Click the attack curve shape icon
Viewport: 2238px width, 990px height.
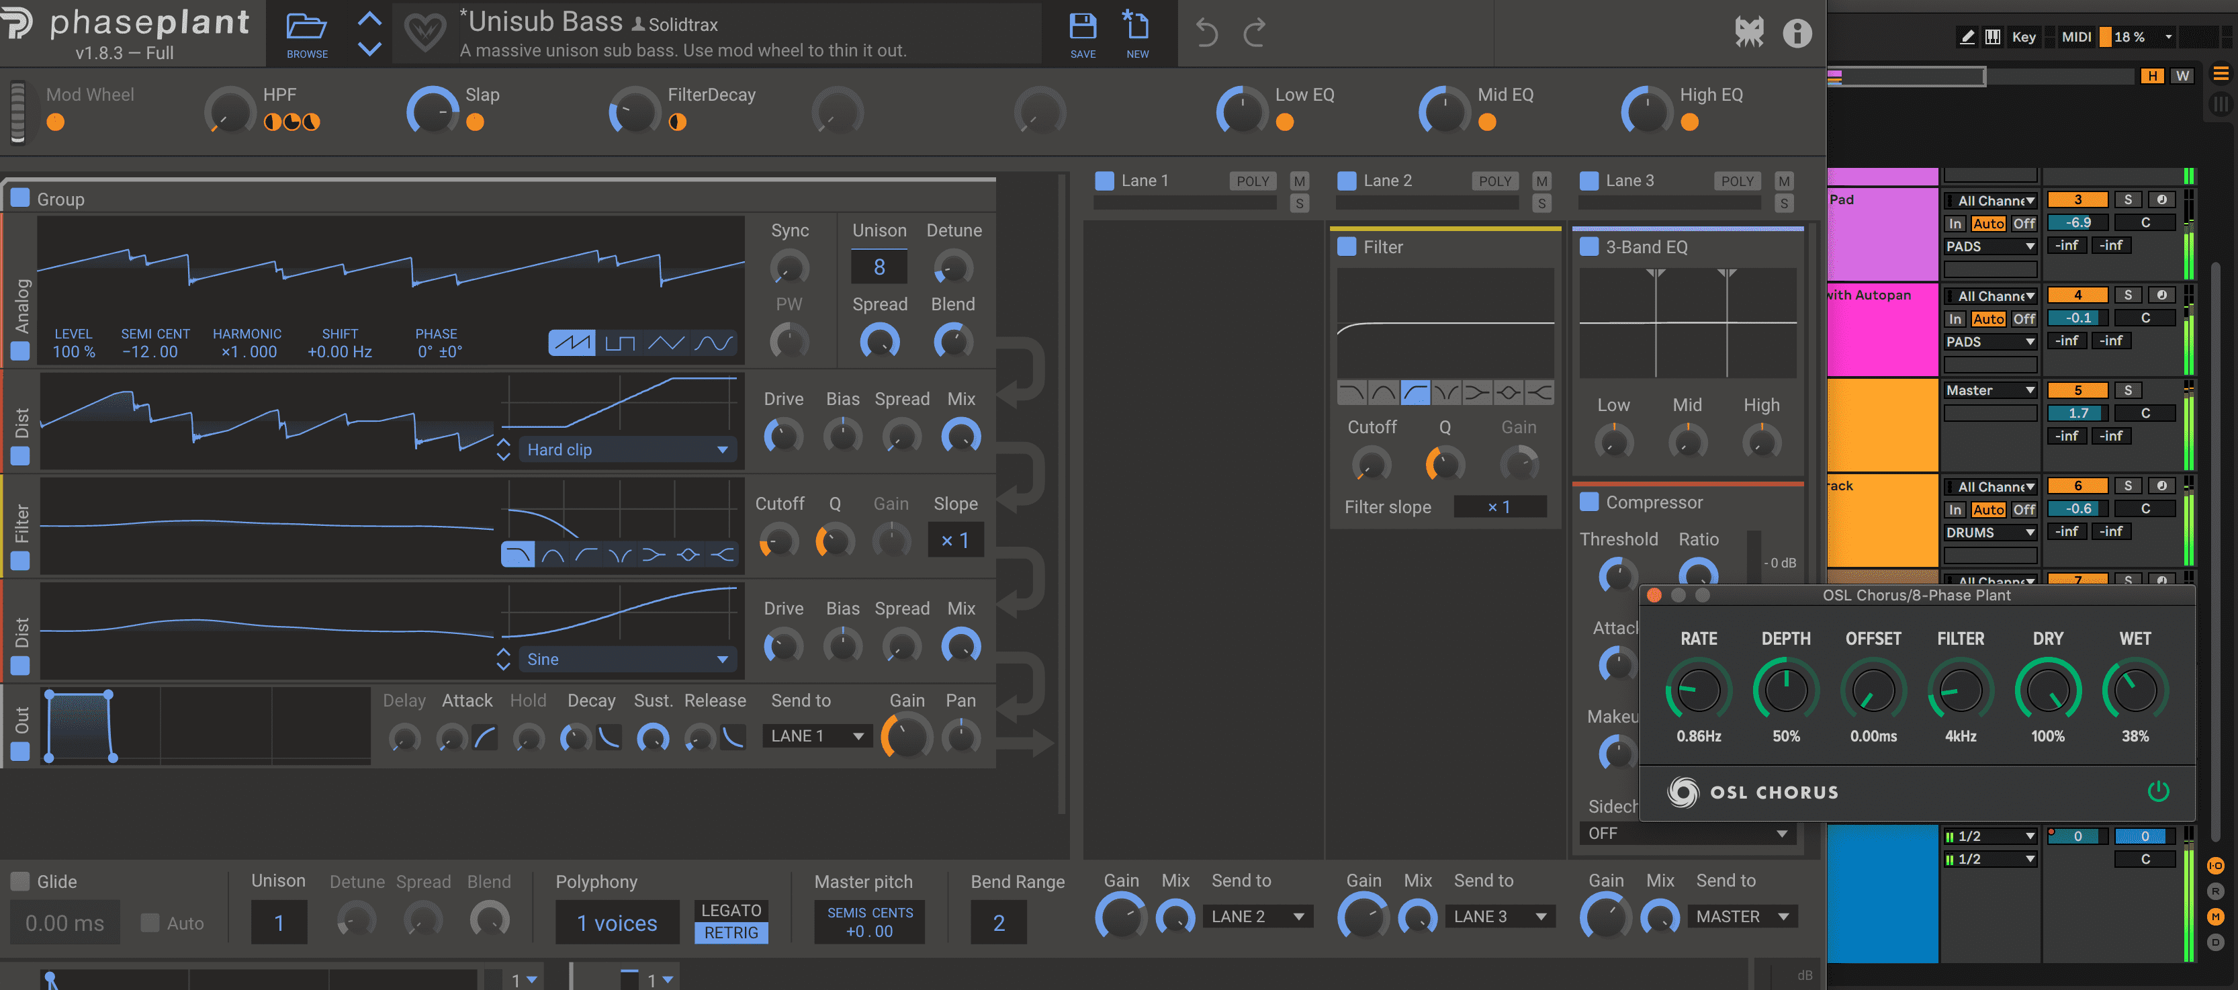pyautogui.click(x=485, y=738)
